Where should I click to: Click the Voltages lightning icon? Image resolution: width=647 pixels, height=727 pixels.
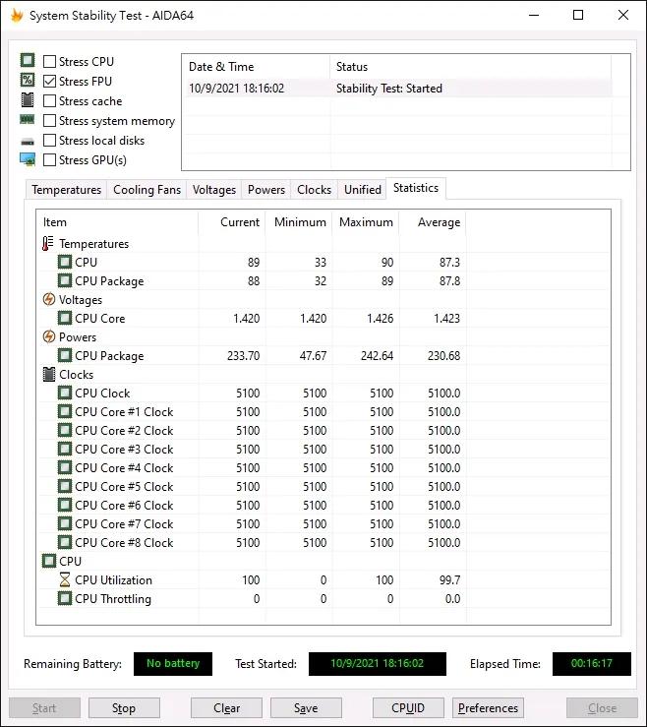pos(48,299)
